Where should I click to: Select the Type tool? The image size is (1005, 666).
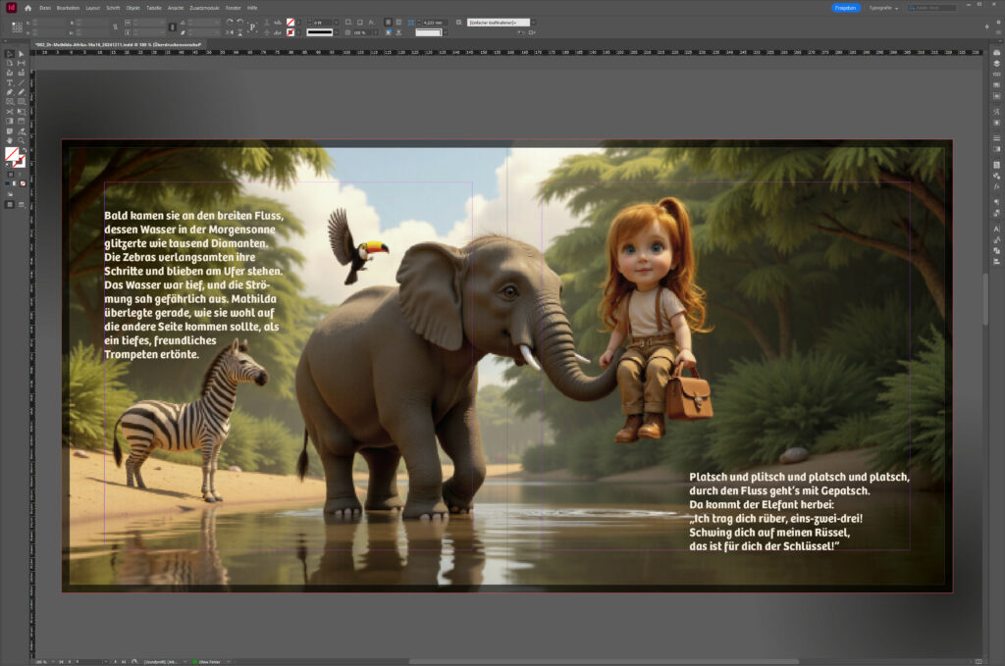[x=10, y=82]
